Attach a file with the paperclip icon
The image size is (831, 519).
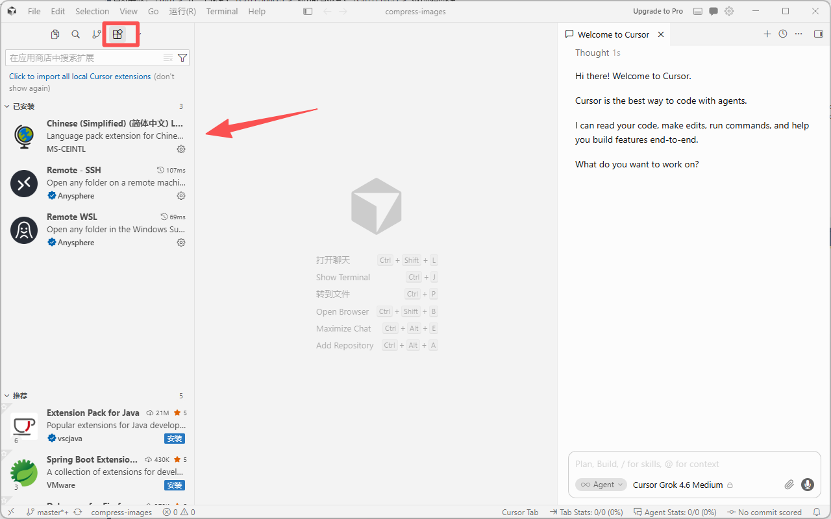tap(789, 485)
